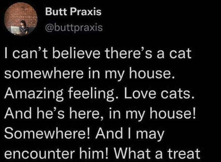Click the laptop in the profile avatar
The image size is (221, 162).
click(15, 30)
